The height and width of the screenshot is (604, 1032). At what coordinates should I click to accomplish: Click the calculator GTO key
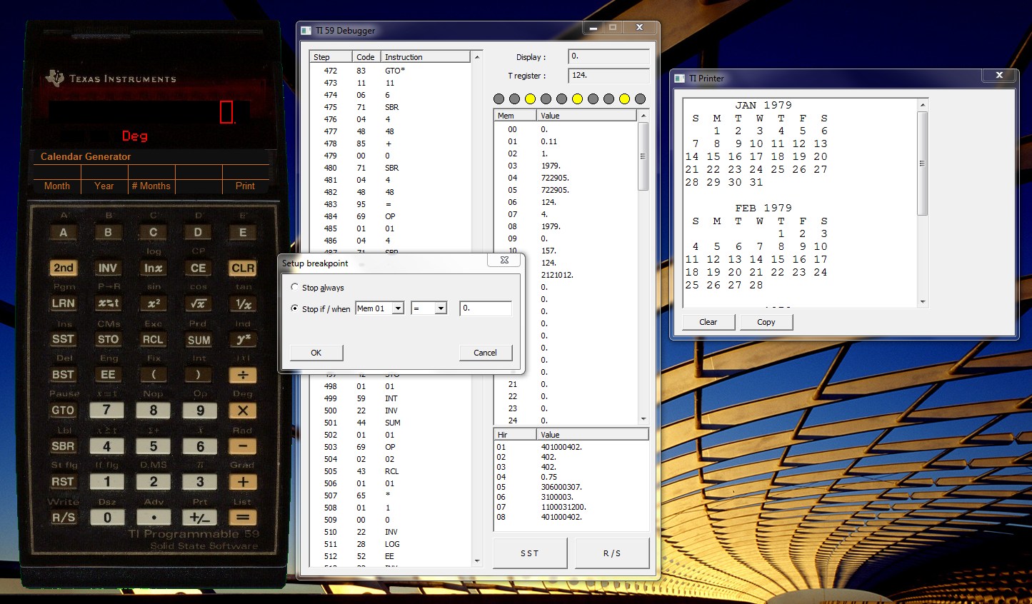pyautogui.click(x=63, y=410)
